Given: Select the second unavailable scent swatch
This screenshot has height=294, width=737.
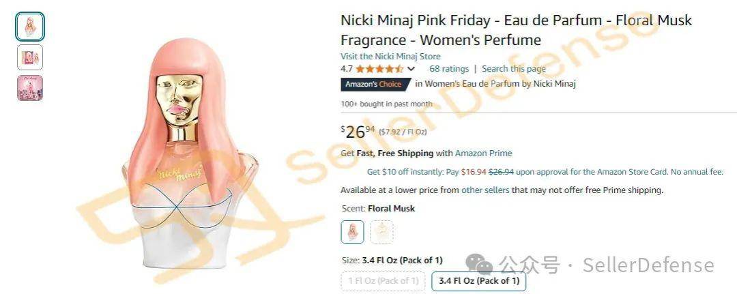Looking at the screenshot, I should pyautogui.click(x=381, y=232).
